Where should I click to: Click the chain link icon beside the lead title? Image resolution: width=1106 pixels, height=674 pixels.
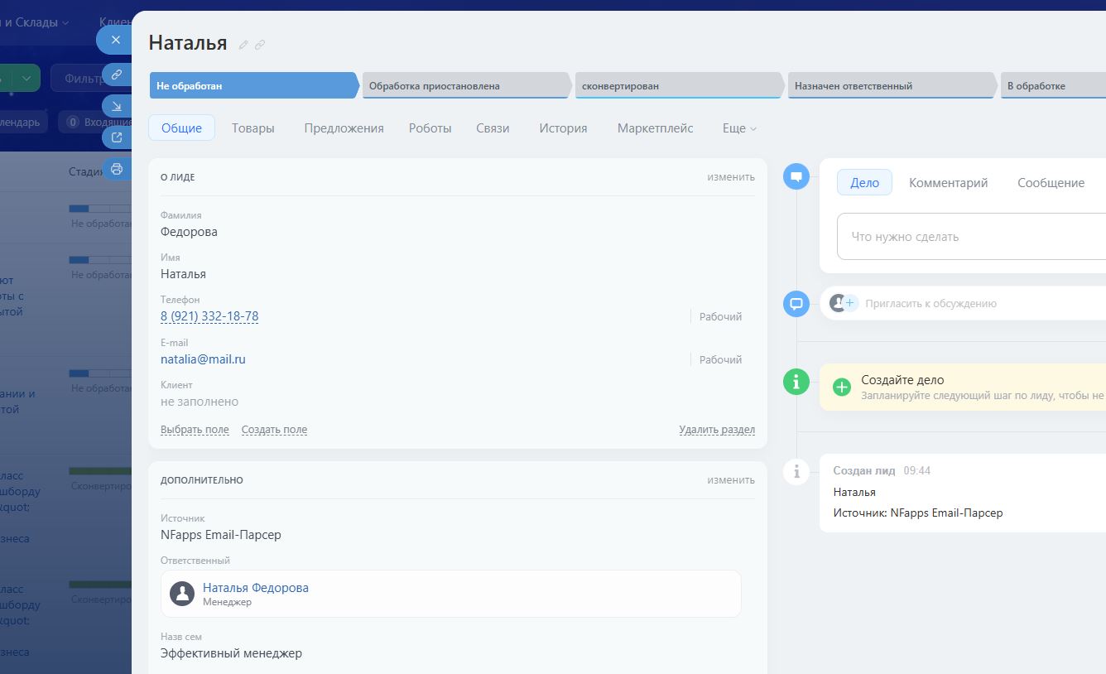pyautogui.click(x=260, y=45)
